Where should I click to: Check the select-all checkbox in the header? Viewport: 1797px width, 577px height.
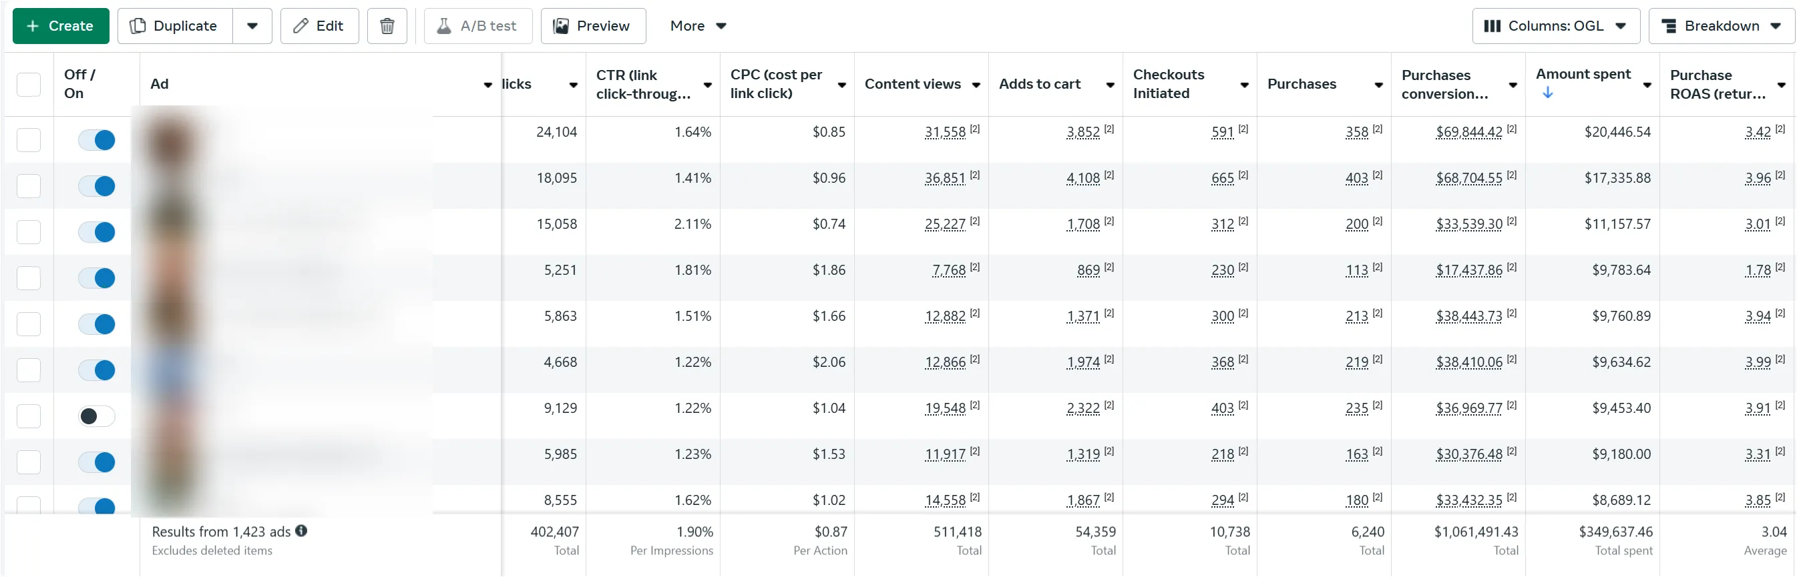point(29,84)
